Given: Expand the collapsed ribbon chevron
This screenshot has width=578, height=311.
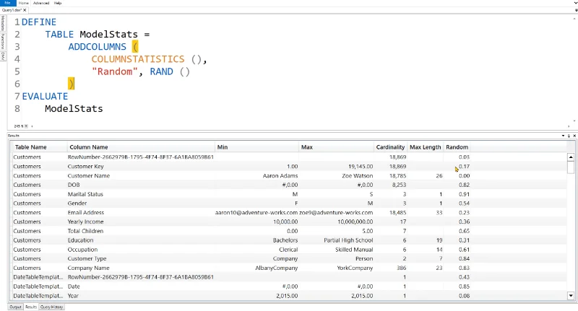Looking at the screenshot, I should coord(575,3).
